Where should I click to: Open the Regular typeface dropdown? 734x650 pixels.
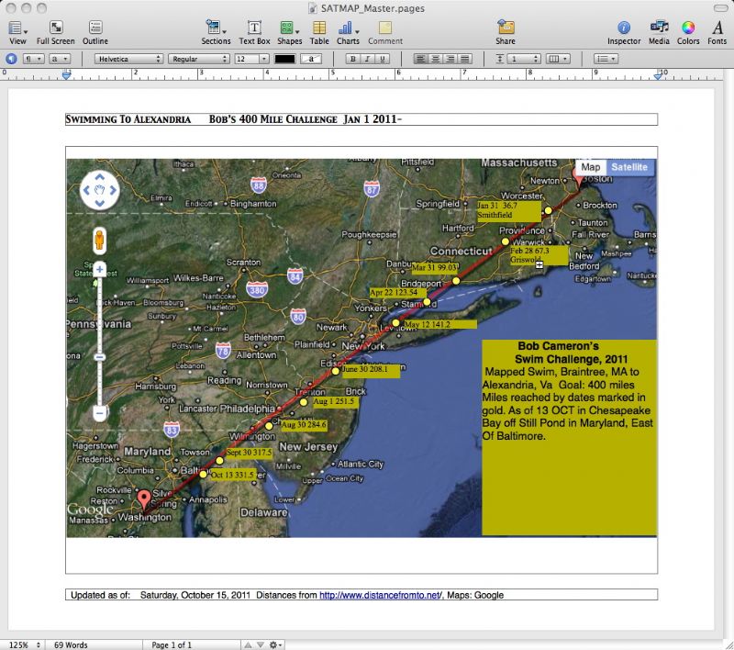tap(198, 59)
